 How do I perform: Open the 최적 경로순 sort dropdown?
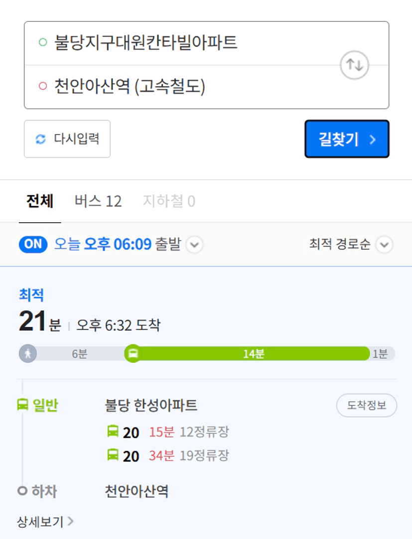click(351, 245)
